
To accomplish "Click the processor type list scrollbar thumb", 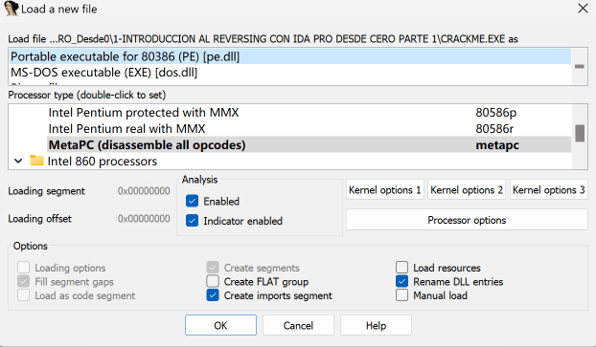I will coord(580,133).
